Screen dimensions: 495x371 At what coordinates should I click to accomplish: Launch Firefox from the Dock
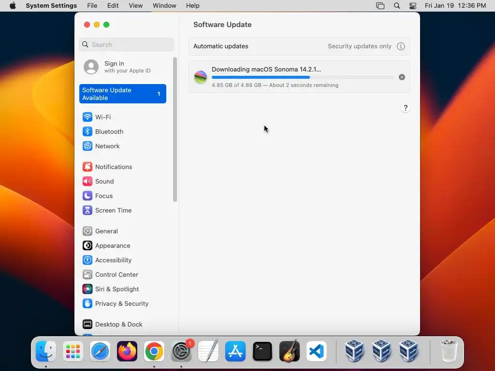(127, 351)
